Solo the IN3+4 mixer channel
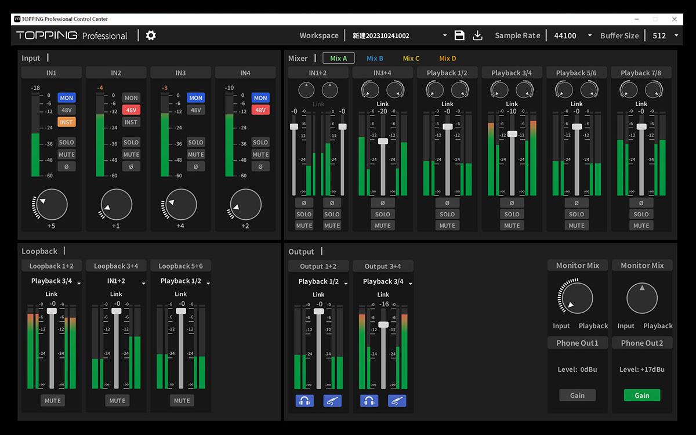 [x=382, y=214]
